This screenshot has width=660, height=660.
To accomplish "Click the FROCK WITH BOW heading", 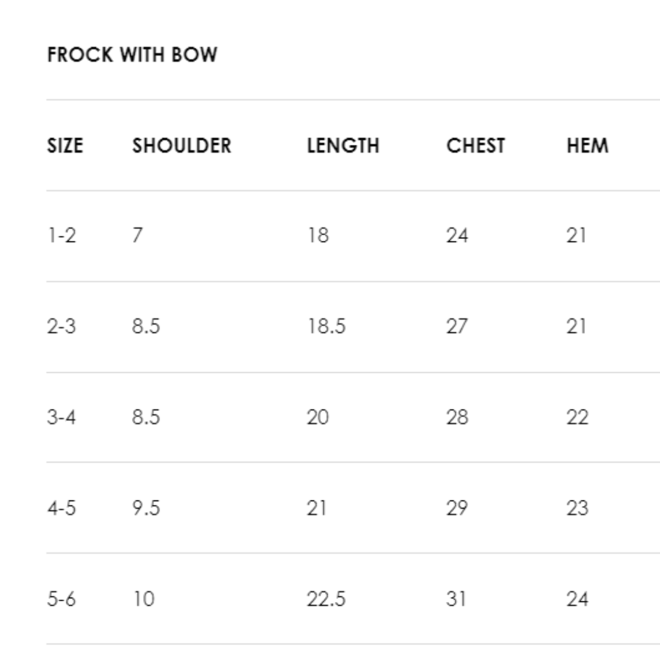I will [x=132, y=55].
